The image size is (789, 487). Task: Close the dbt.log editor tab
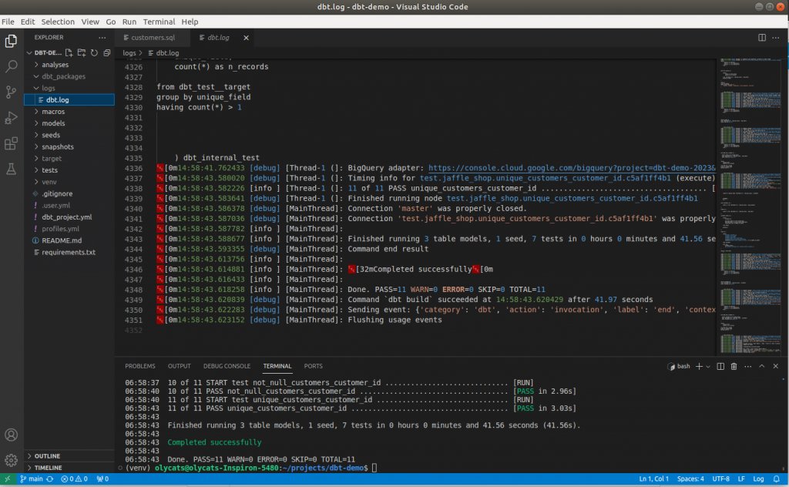[x=246, y=38]
